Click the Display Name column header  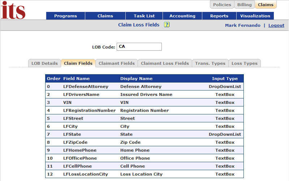pos(136,79)
